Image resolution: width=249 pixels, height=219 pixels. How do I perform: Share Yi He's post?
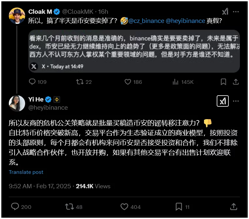click(x=234, y=207)
